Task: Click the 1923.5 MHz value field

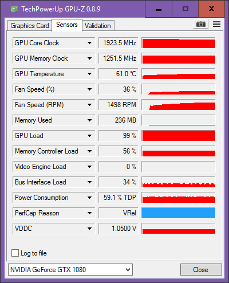Action: point(119,43)
